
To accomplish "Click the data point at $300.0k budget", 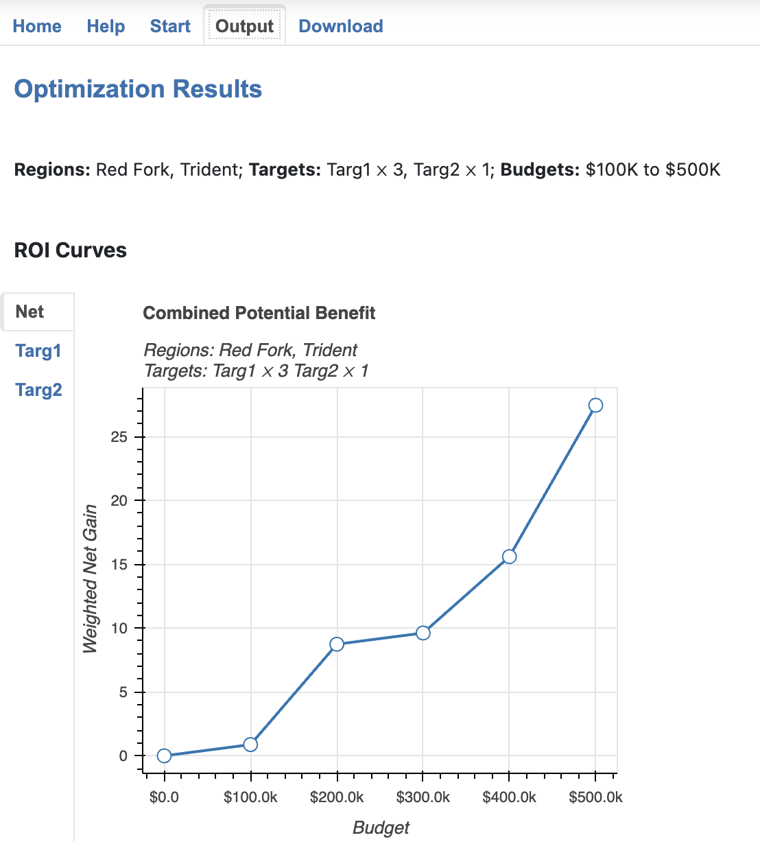I will pos(423,633).
